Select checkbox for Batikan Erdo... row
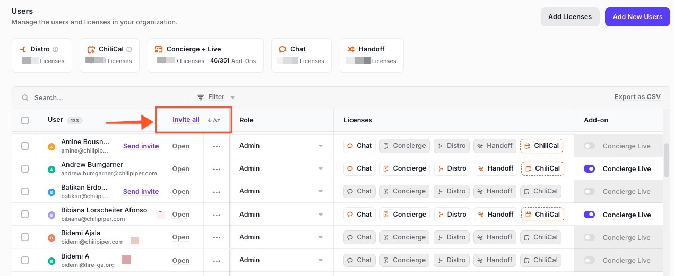This screenshot has height=276, width=674. pyautogui.click(x=25, y=191)
